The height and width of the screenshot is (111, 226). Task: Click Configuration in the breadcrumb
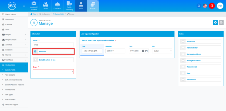pyautogui.click(x=45, y=14)
